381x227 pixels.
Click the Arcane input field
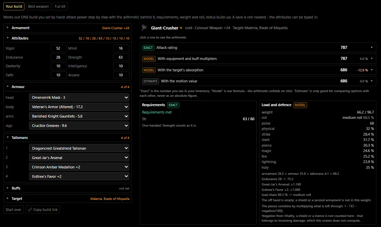[121, 75]
